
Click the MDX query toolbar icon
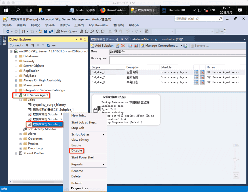click(x=87, y=31)
